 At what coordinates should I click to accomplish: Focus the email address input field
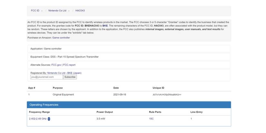[x=46, y=77]
